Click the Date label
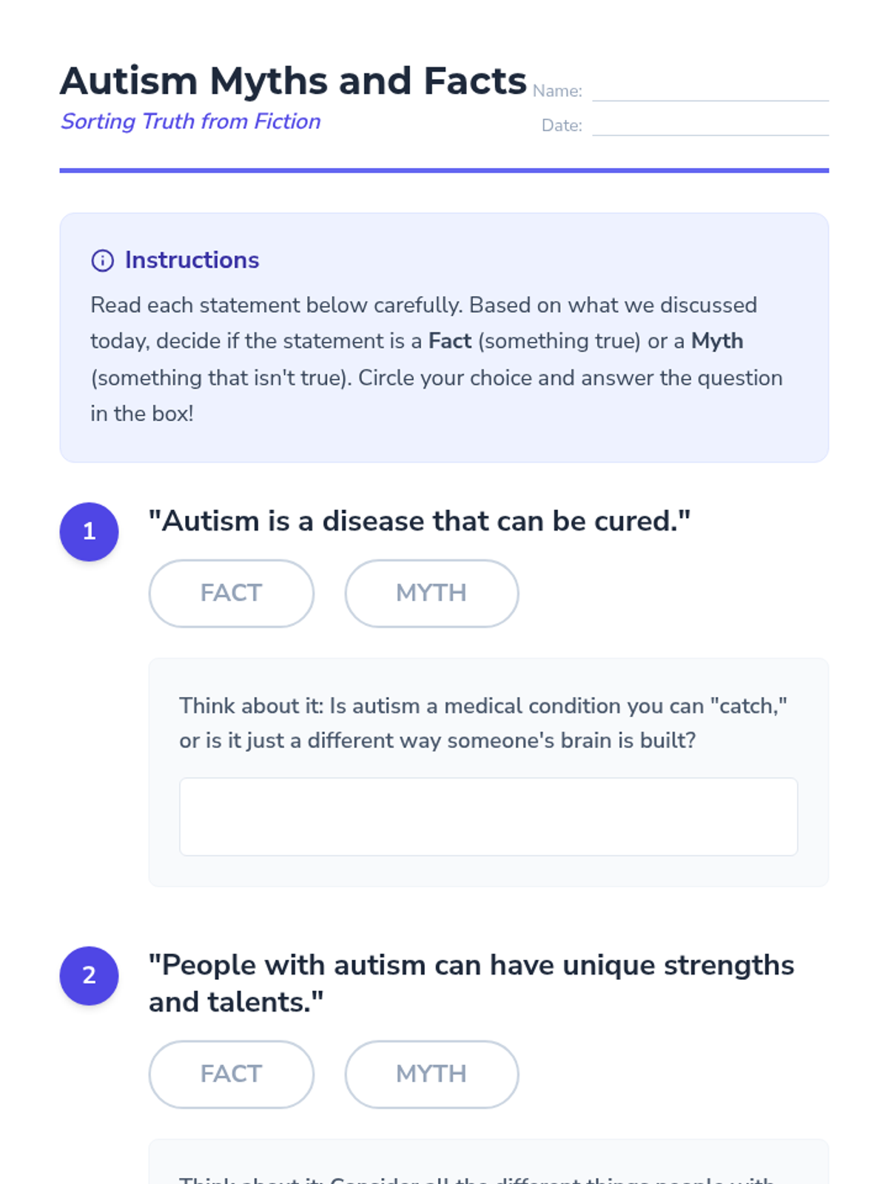 (x=562, y=126)
